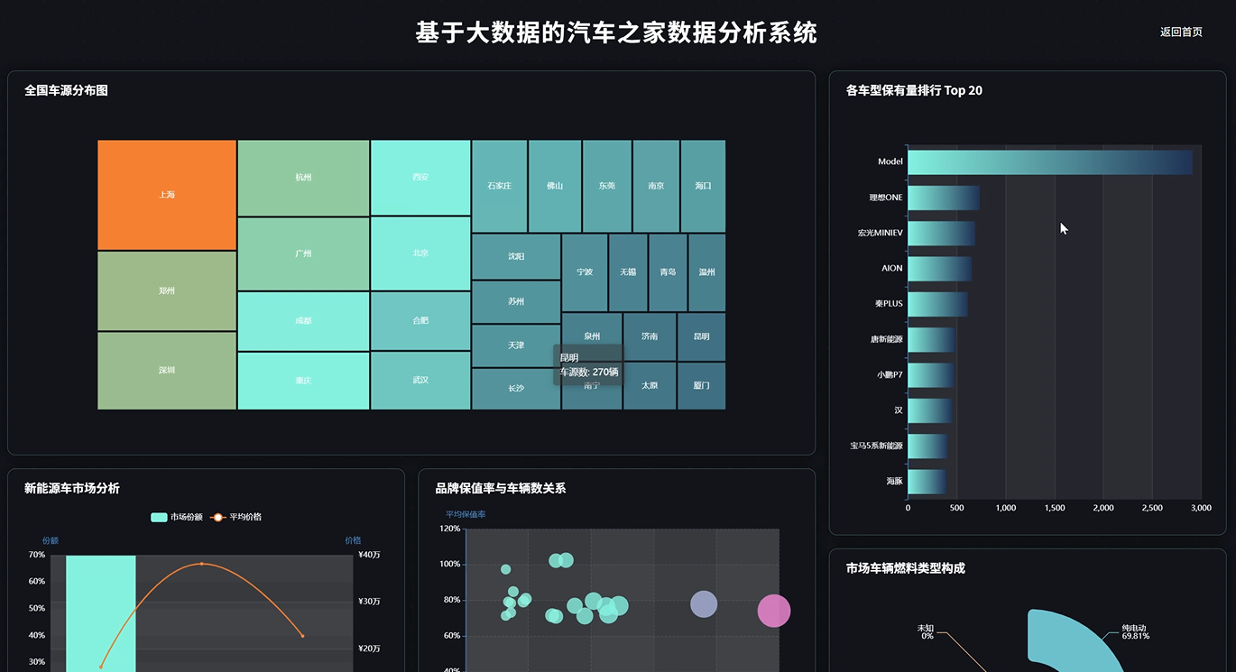Click the ¥40万 price axis value
This screenshot has width=1236, height=672.
[x=369, y=555]
